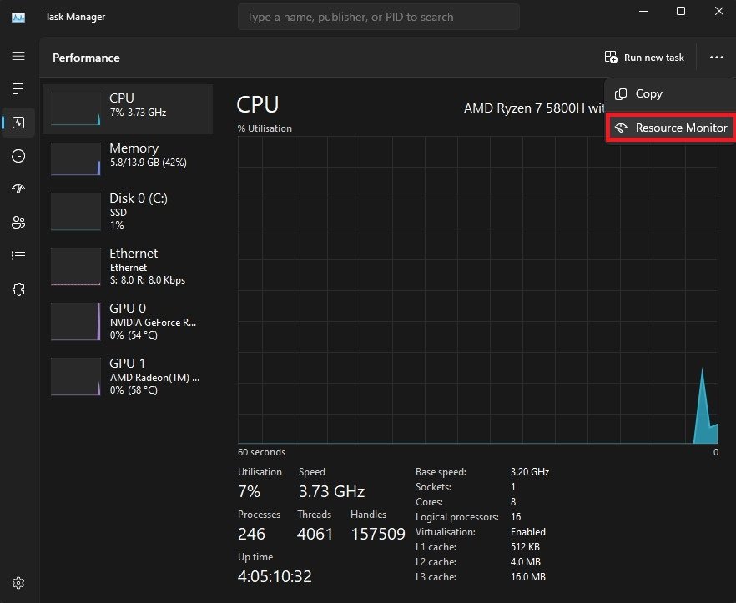Click the three-dot more options button
Image resolution: width=736 pixels, height=603 pixels.
716,58
